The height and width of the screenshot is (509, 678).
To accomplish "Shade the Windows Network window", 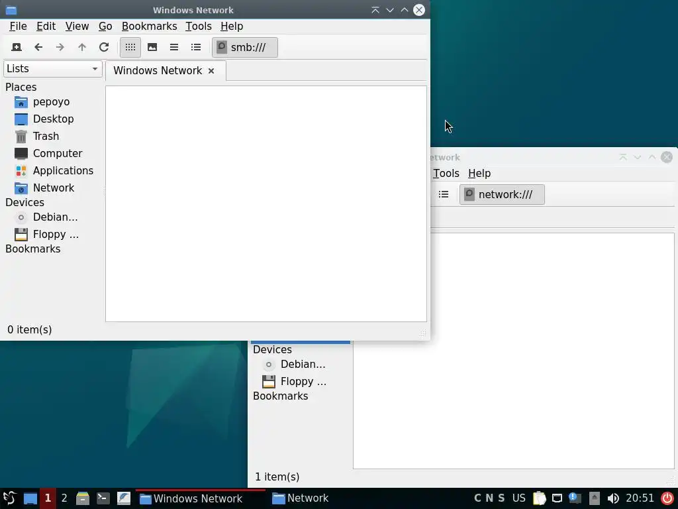I will [375, 10].
